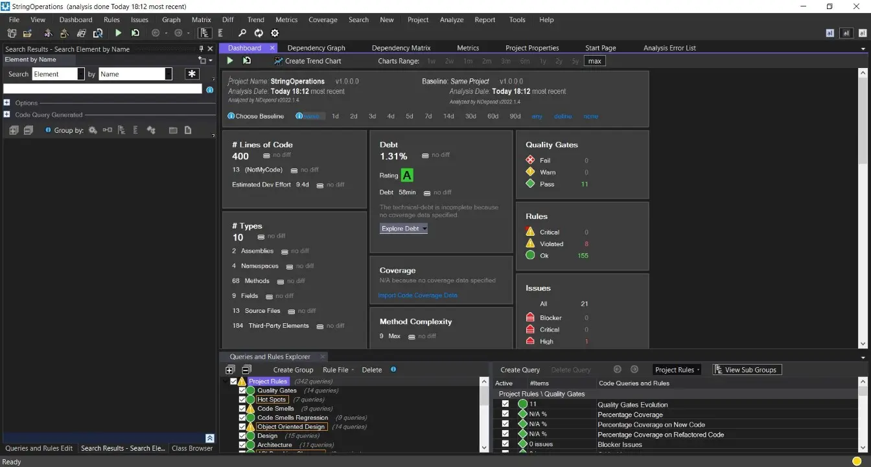Click the tree view layout icon in main toolbar
The width and height of the screenshot is (871, 467).
pyautogui.click(x=205, y=33)
